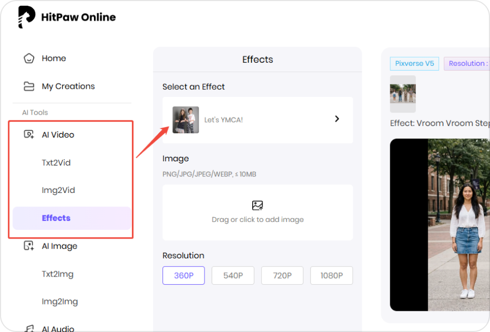Go to Img2Img tool
Screen dimensions: 490x332
tap(60, 301)
